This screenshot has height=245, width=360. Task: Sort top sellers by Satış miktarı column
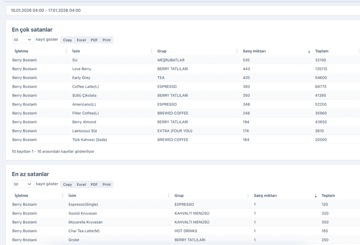(x=277, y=51)
